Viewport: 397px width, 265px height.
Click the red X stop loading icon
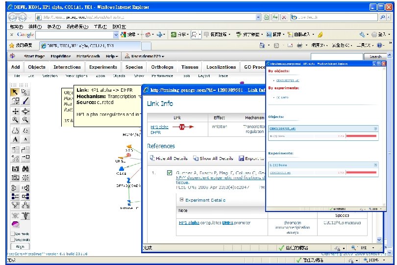coord(284,17)
